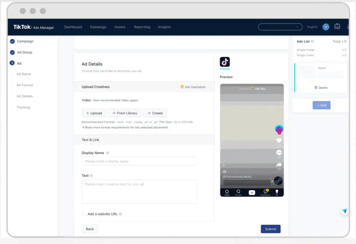Open the Campaign menu in top navigation
356x244 pixels.
point(98,27)
